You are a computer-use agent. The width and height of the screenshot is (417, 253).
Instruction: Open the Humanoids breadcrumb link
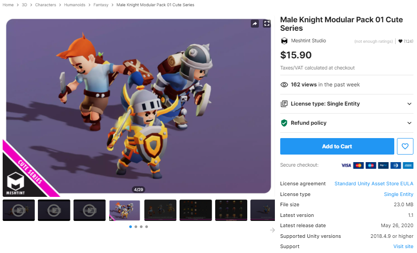tap(75, 5)
